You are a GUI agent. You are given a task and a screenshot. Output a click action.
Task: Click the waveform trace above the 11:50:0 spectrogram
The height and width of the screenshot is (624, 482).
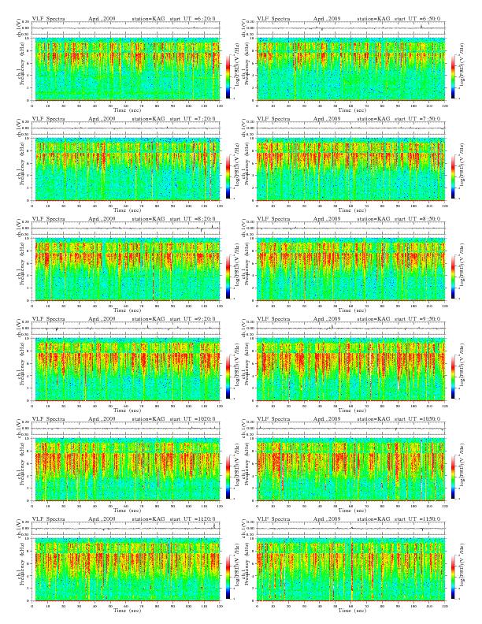pyautogui.click(x=350, y=529)
